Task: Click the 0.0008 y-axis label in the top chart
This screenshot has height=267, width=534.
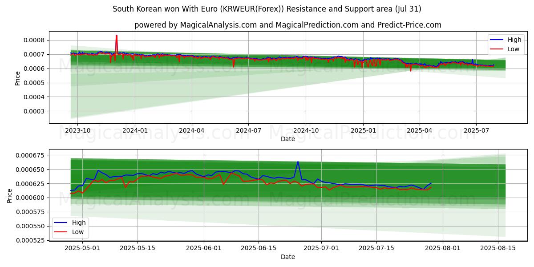Action: pyautogui.click(x=34, y=40)
